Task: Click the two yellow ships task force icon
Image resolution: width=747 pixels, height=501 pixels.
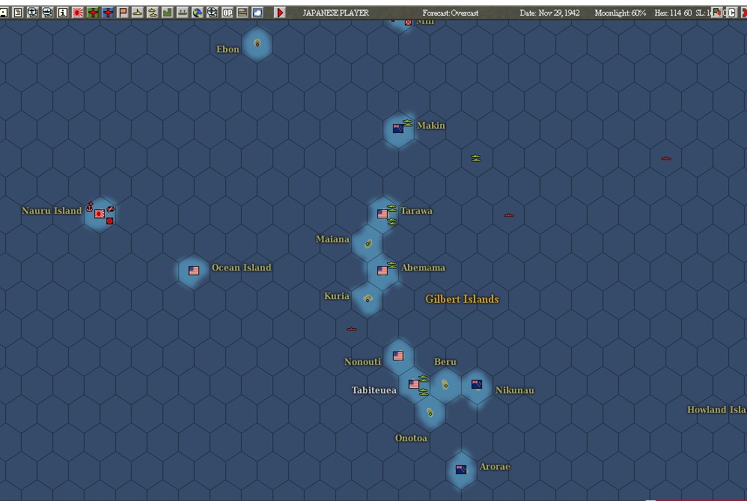Action: click(x=153, y=13)
